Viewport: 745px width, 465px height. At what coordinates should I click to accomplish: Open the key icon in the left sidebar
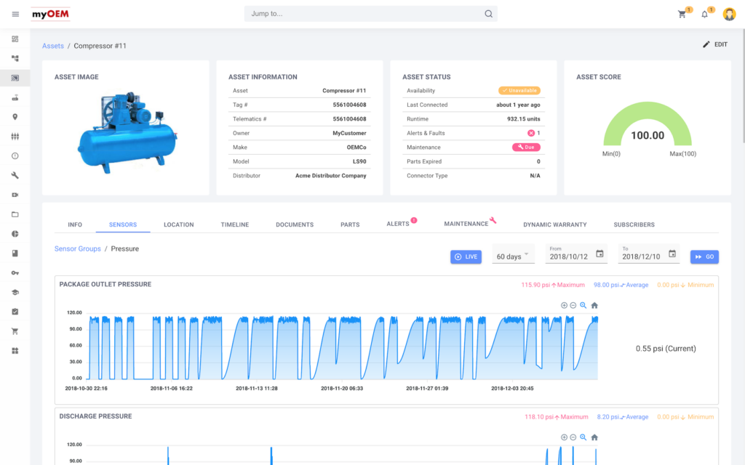pos(15,272)
